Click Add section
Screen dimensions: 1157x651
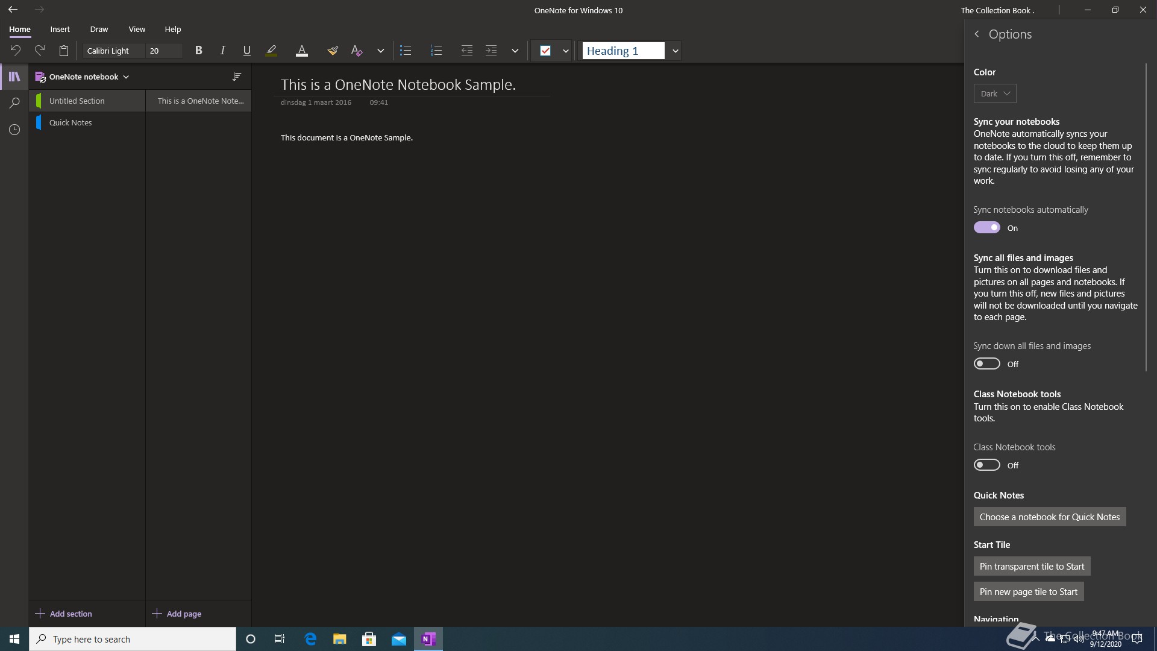(x=64, y=614)
